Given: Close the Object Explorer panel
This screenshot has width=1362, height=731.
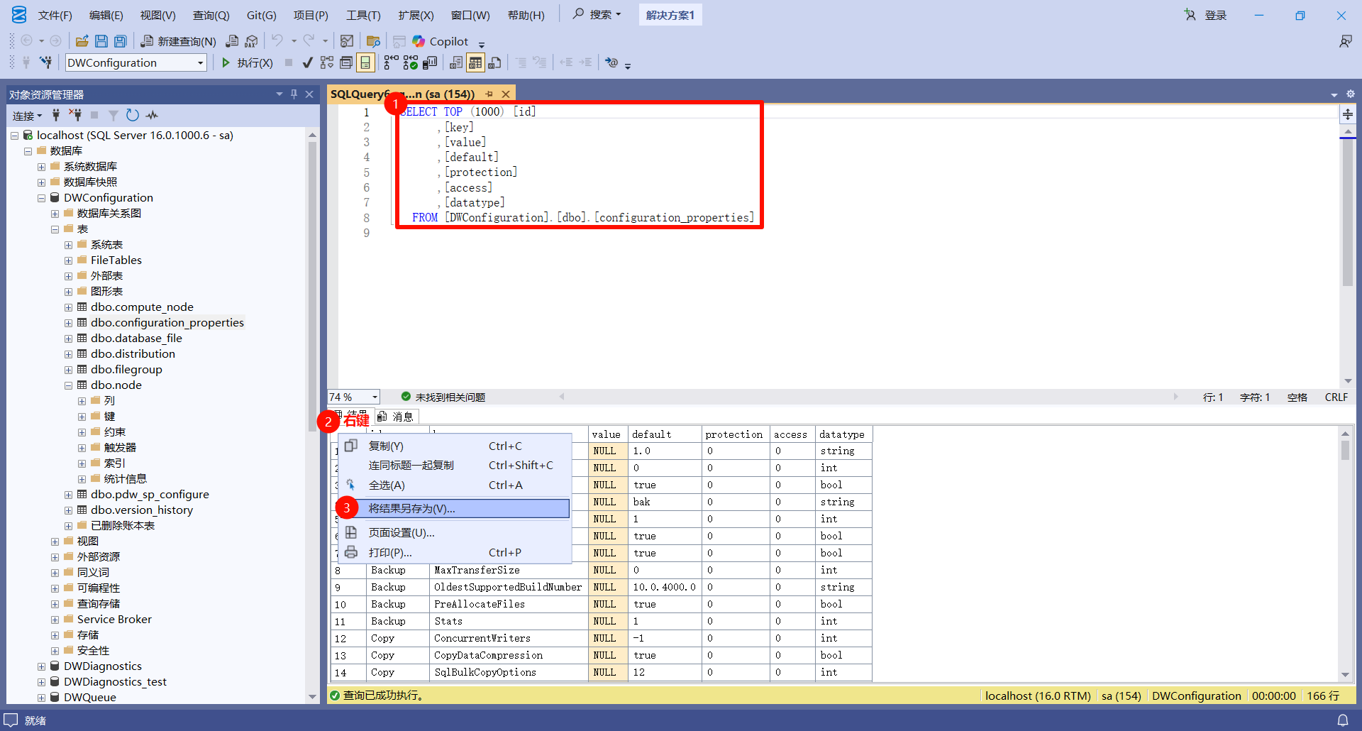Looking at the screenshot, I should [x=309, y=94].
